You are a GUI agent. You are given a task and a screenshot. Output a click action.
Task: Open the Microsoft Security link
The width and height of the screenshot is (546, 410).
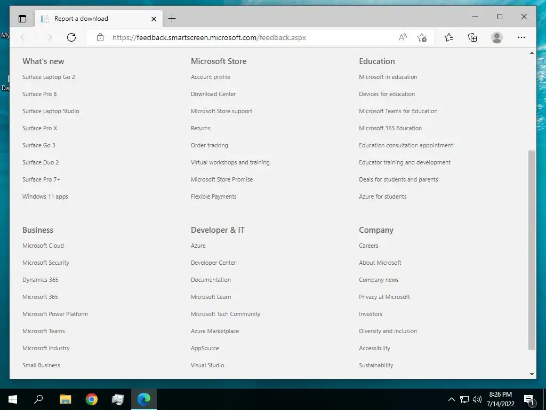click(x=46, y=263)
